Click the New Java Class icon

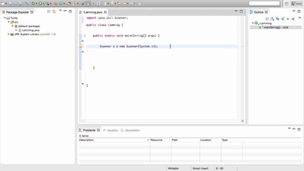tap(61, 3)
